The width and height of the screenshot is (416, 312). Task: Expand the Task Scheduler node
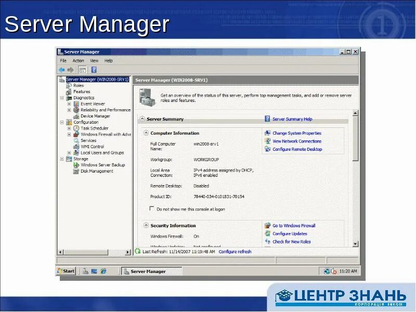69,128
